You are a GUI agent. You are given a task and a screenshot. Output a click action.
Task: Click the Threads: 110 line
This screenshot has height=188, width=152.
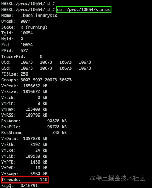(x=25, y=179)
